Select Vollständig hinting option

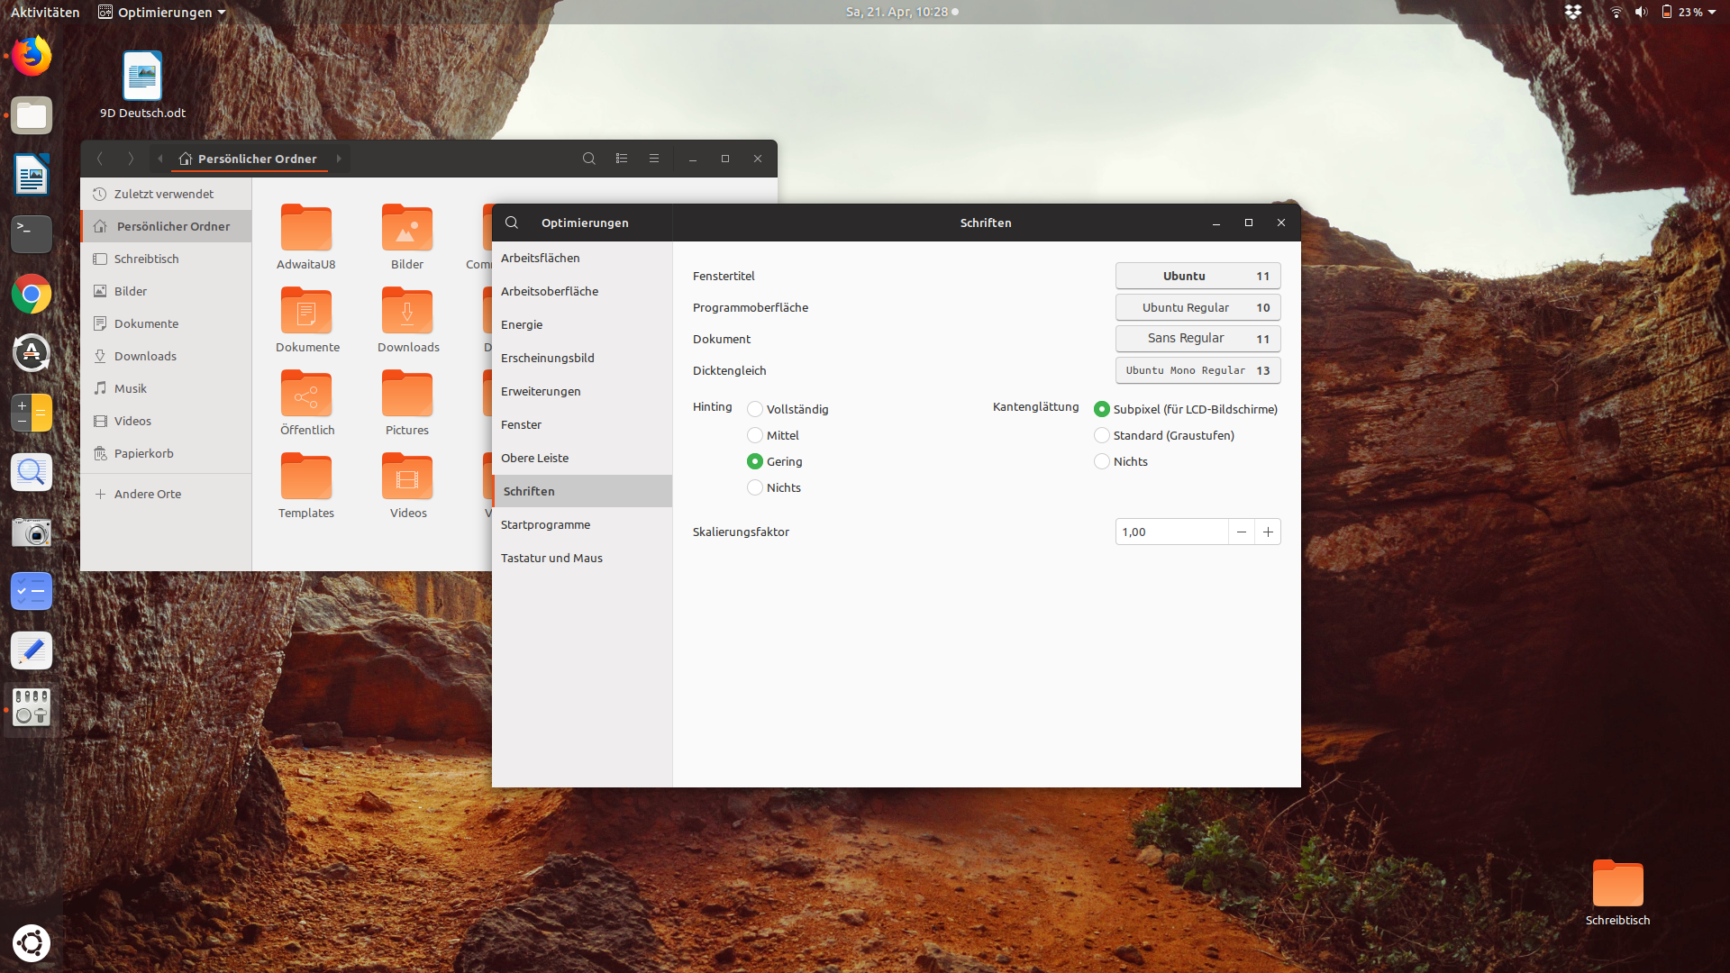(x=755, y=409)
